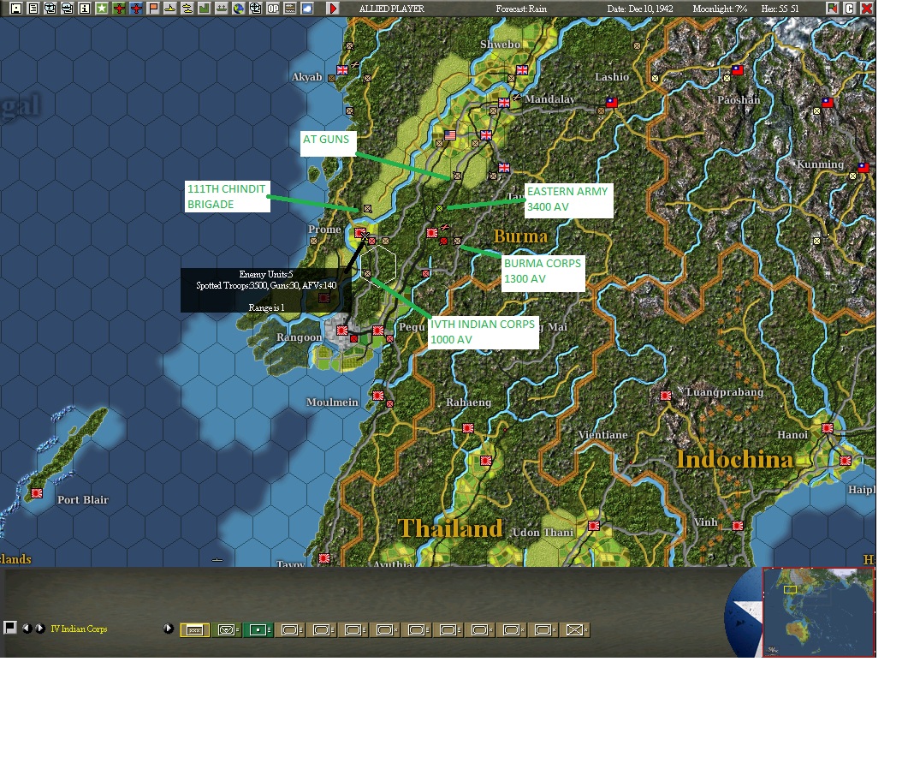Go to next unit with right arrow

[40, 629]
